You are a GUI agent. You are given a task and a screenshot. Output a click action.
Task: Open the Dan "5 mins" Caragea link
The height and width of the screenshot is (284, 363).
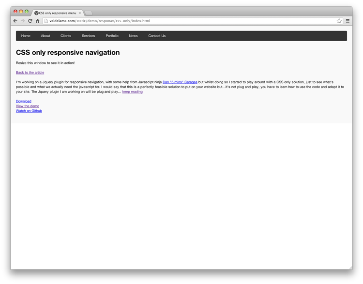click(x=180, y=82)
